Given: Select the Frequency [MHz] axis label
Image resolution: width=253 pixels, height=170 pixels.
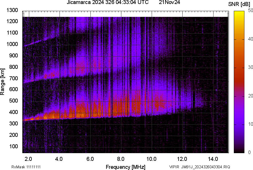Looking at the screenshot, I should (125, 167).
